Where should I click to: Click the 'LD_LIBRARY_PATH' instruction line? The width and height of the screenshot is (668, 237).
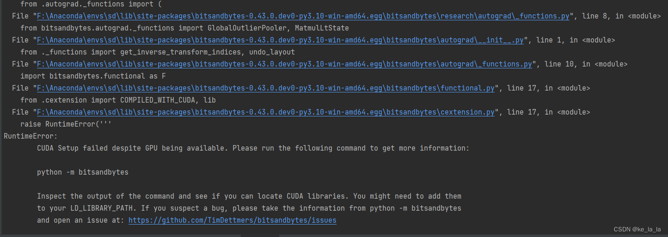click(x=249, y=208)
